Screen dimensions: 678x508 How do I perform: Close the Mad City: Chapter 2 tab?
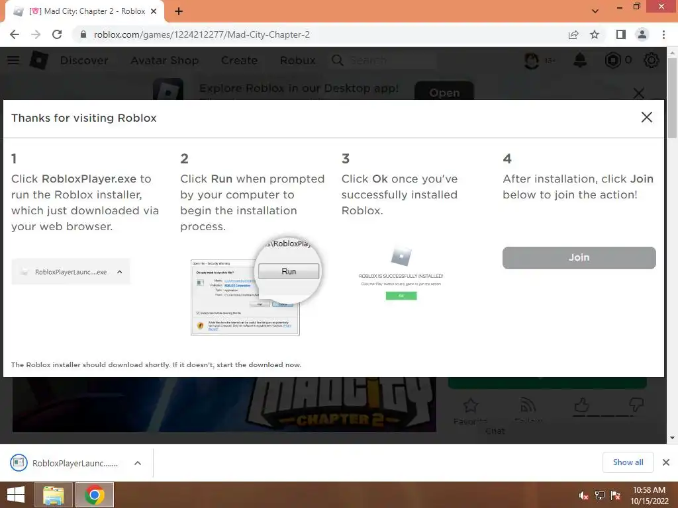(154, 12)
